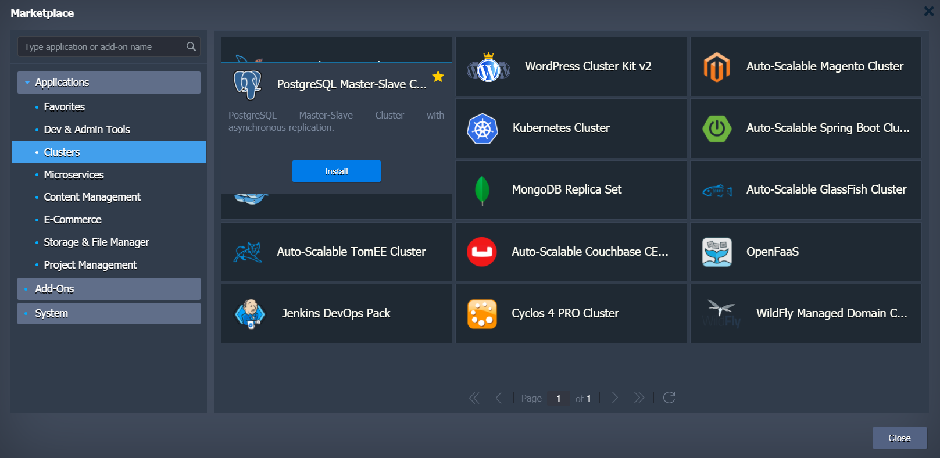Go to the next page arrow
The image size is (940, 458).
[x=614, y=398]
